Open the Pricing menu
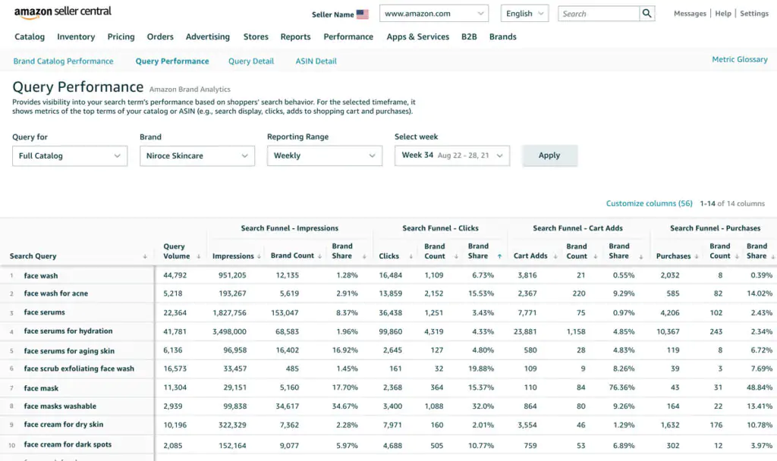 click(x=121, y=36)
